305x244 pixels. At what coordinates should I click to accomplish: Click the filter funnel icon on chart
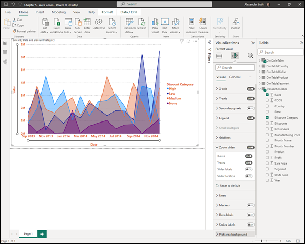(x=181, y=42)
